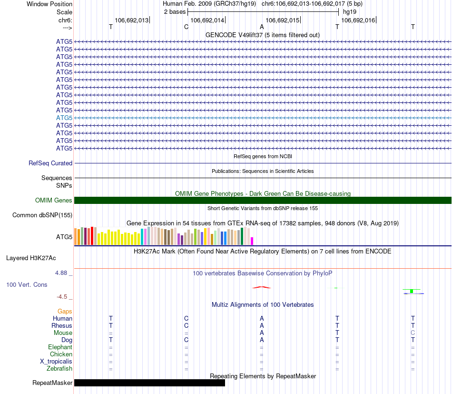Select the 'Chicken' alignment row label
This screenshot has height=394, width=452.
coord(61,354)
